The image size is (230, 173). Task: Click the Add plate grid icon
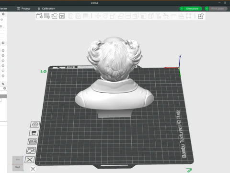[x=47, y=16]
